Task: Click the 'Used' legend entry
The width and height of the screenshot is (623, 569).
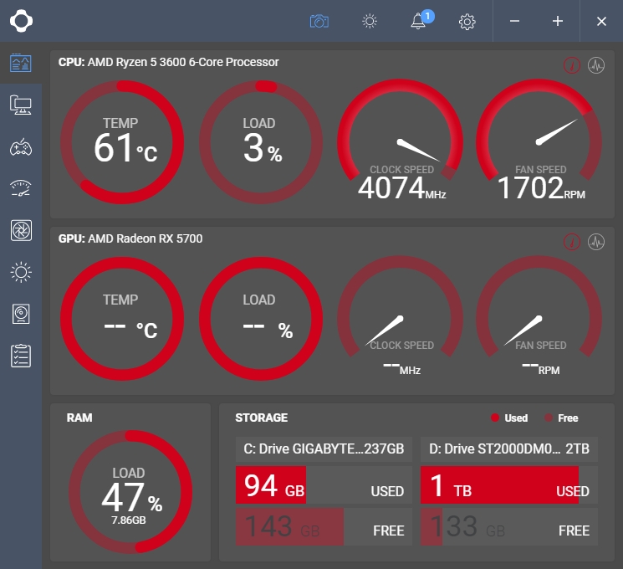Action: (510, 418)
